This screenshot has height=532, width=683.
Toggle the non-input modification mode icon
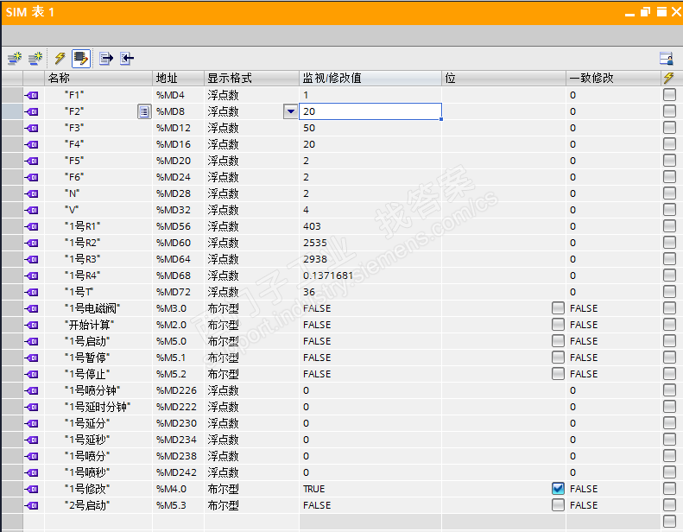tap(81, 58)
